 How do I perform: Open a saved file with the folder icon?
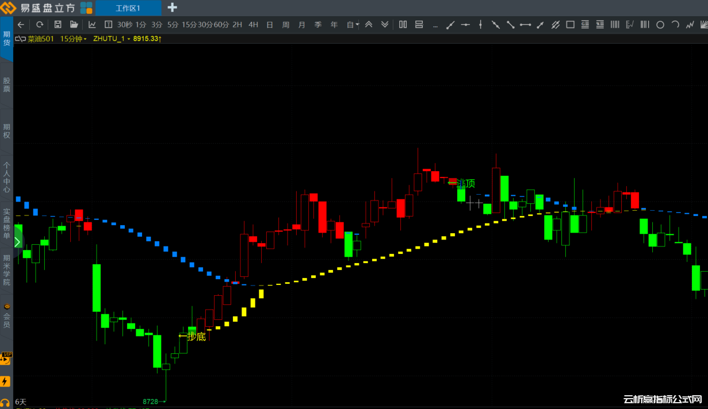point(74,25)
